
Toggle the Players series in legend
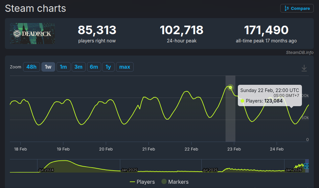tap(142, 182)
